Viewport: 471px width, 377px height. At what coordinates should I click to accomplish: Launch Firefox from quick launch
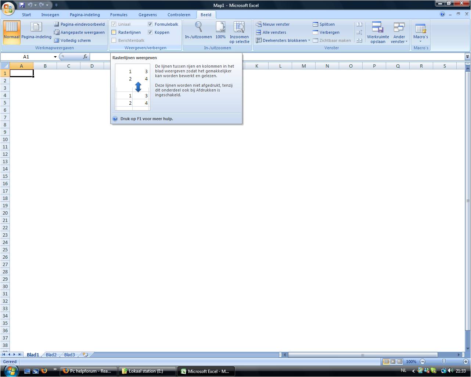pos(44,371)
